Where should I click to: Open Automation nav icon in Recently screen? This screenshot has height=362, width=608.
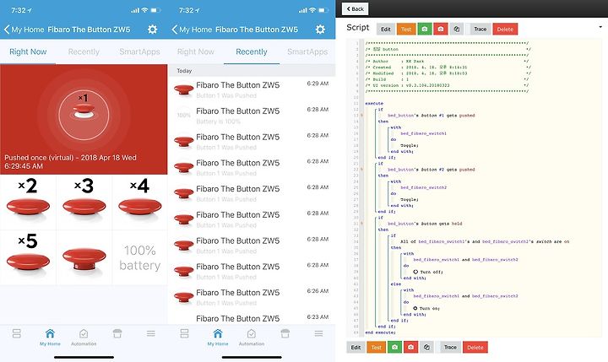(x=252, y=337)
